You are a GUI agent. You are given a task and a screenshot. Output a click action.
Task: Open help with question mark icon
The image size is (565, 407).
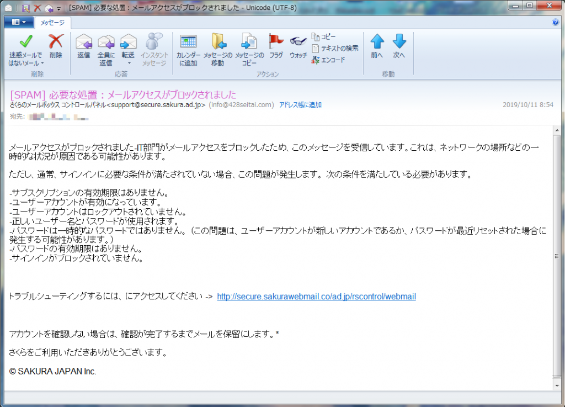pos(555,22)
